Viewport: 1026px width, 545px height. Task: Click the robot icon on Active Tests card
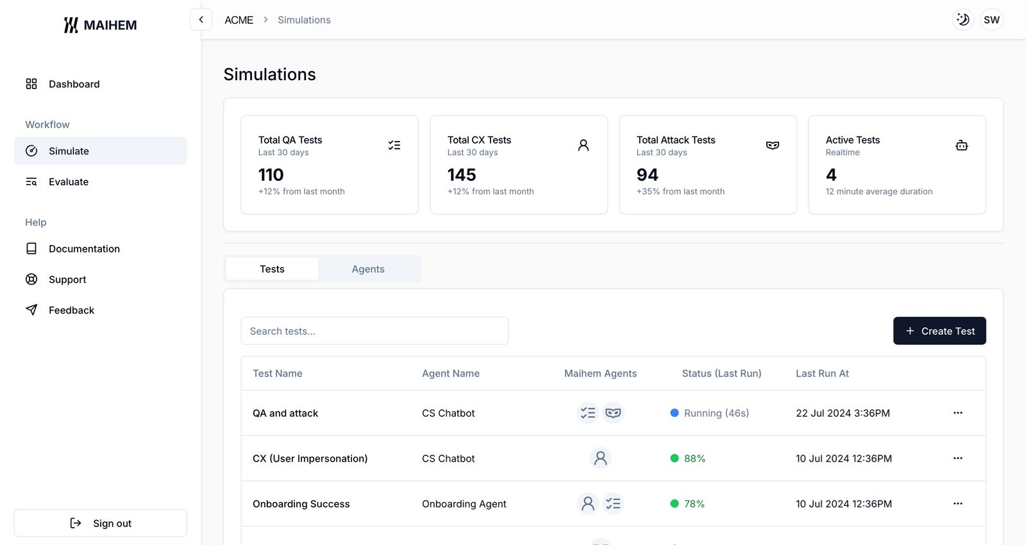click(962, 146)
